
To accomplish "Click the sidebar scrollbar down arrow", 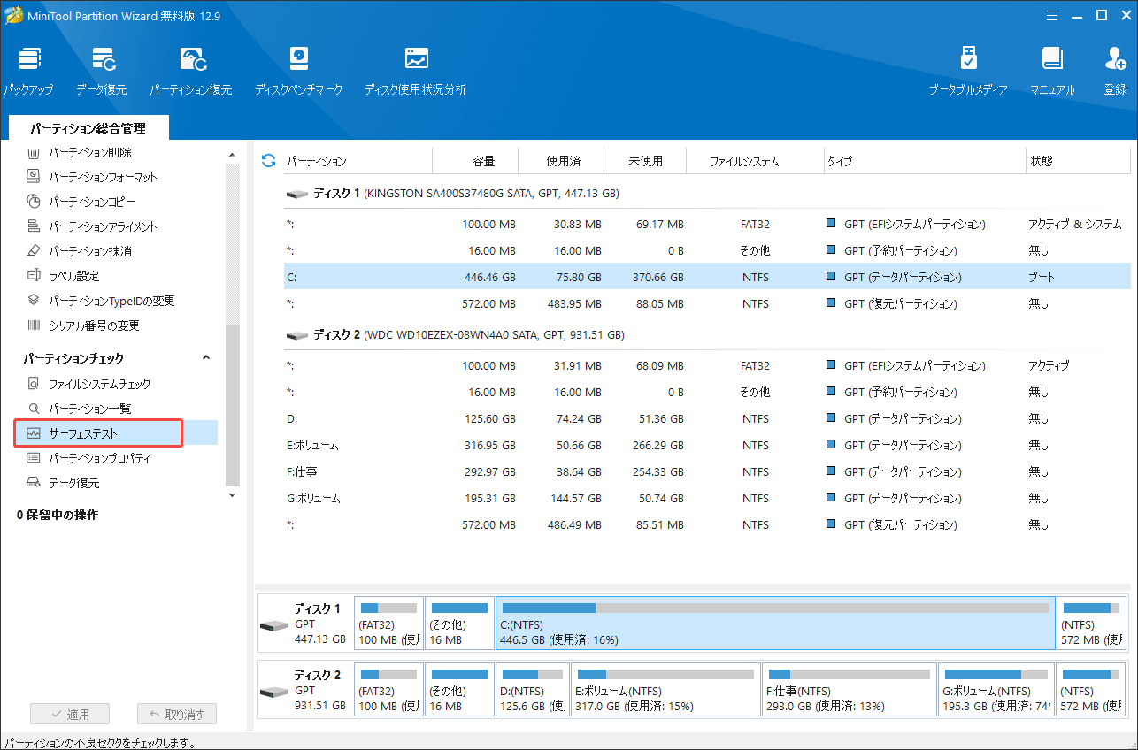I will click(x=233, y=495).
